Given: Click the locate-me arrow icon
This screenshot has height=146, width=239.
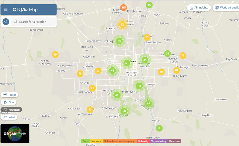Looking at the screenshot, I should 6,22.
